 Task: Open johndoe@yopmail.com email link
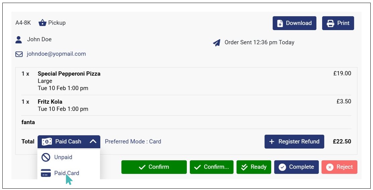pos(56,54)
